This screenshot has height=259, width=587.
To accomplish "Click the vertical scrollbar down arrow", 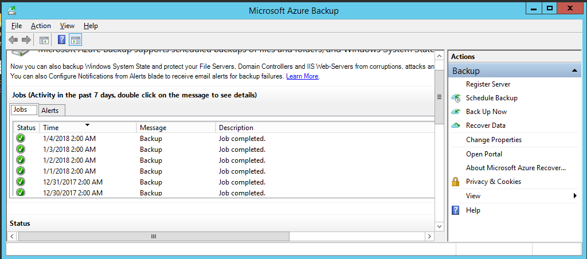I will (440, 227).
